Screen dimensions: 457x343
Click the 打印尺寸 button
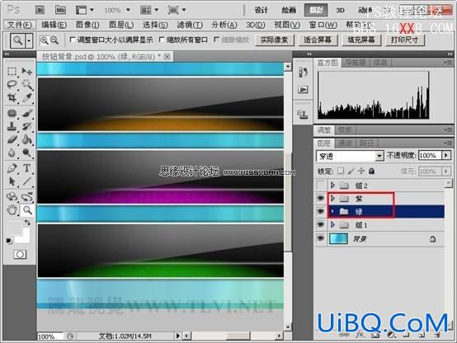404,40
